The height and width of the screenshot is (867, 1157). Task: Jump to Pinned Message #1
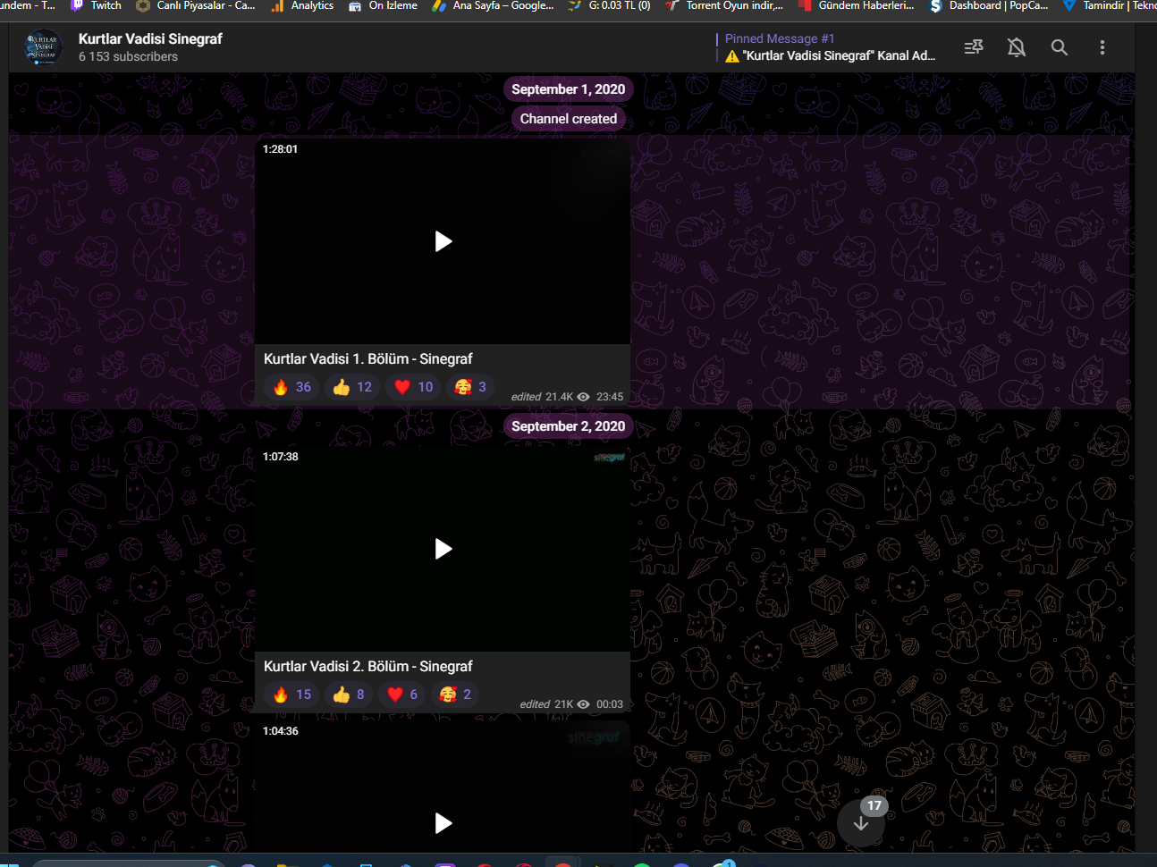pyautogui.click(x=827, y=47)
